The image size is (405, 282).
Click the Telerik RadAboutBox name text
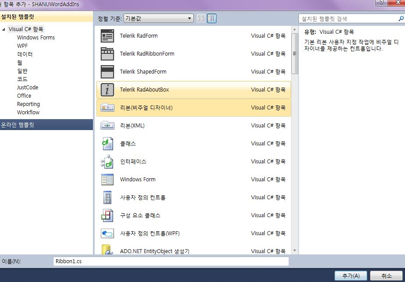tap(144, 90)
